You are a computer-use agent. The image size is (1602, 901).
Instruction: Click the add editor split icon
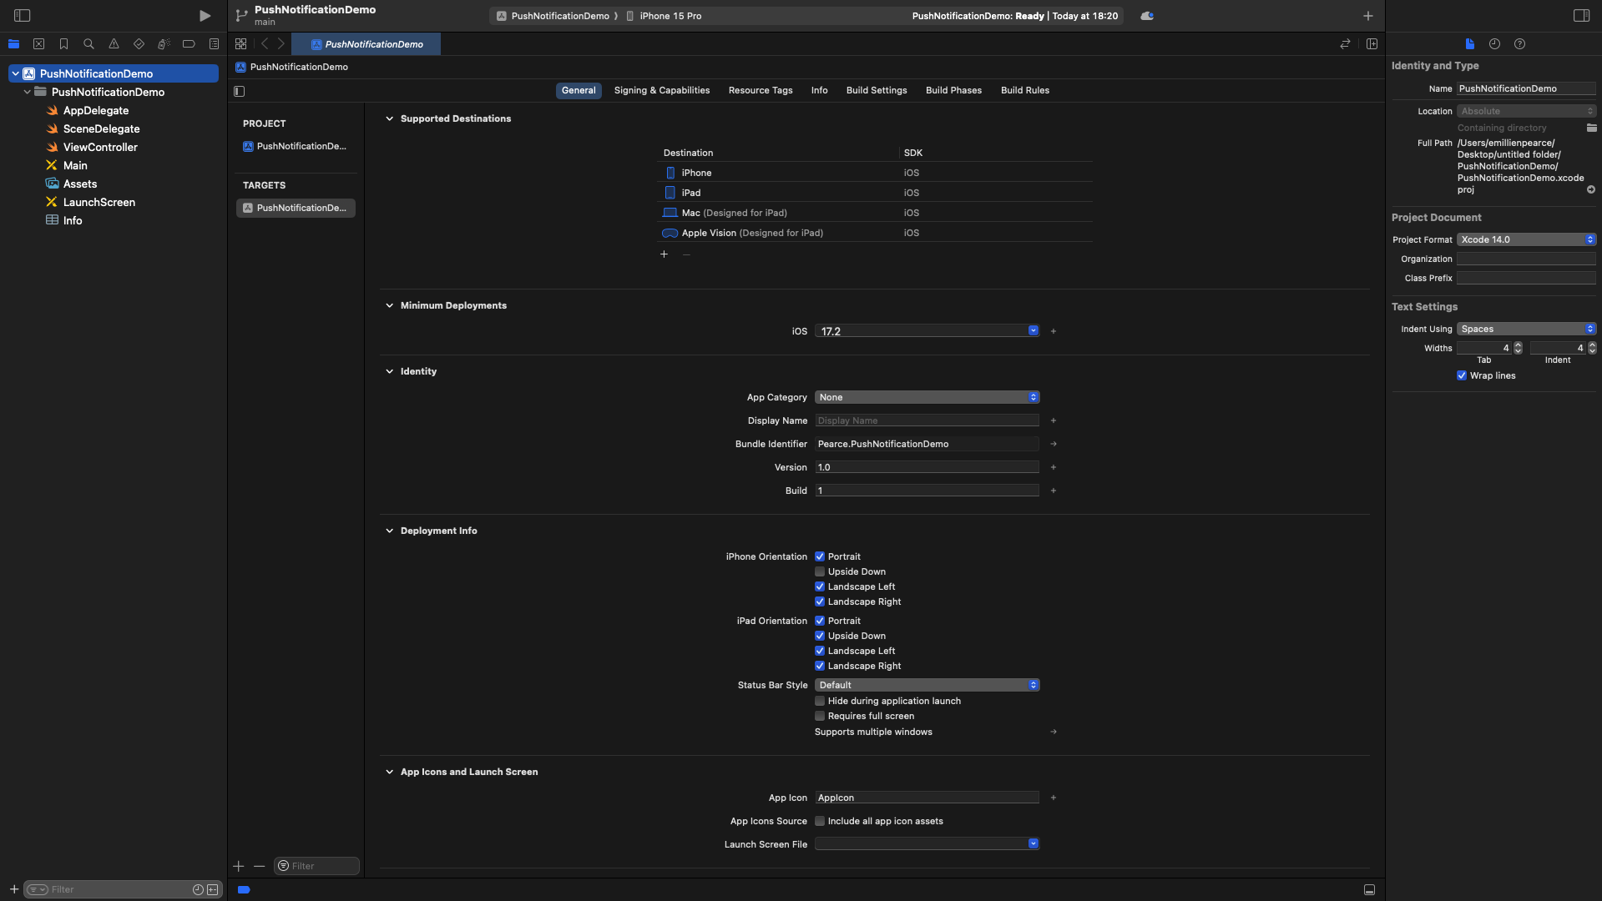pyautogui.click(x=1372, y=44)
